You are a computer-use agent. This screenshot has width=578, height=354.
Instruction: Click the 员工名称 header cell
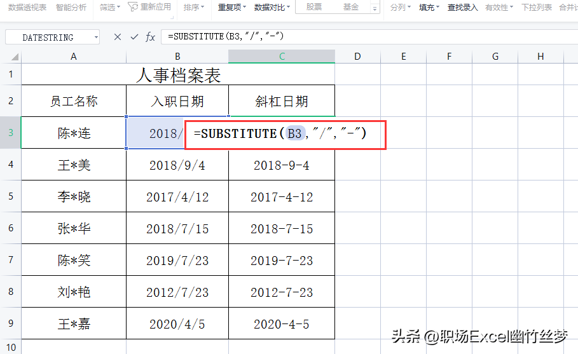click(x=74, y=101)
